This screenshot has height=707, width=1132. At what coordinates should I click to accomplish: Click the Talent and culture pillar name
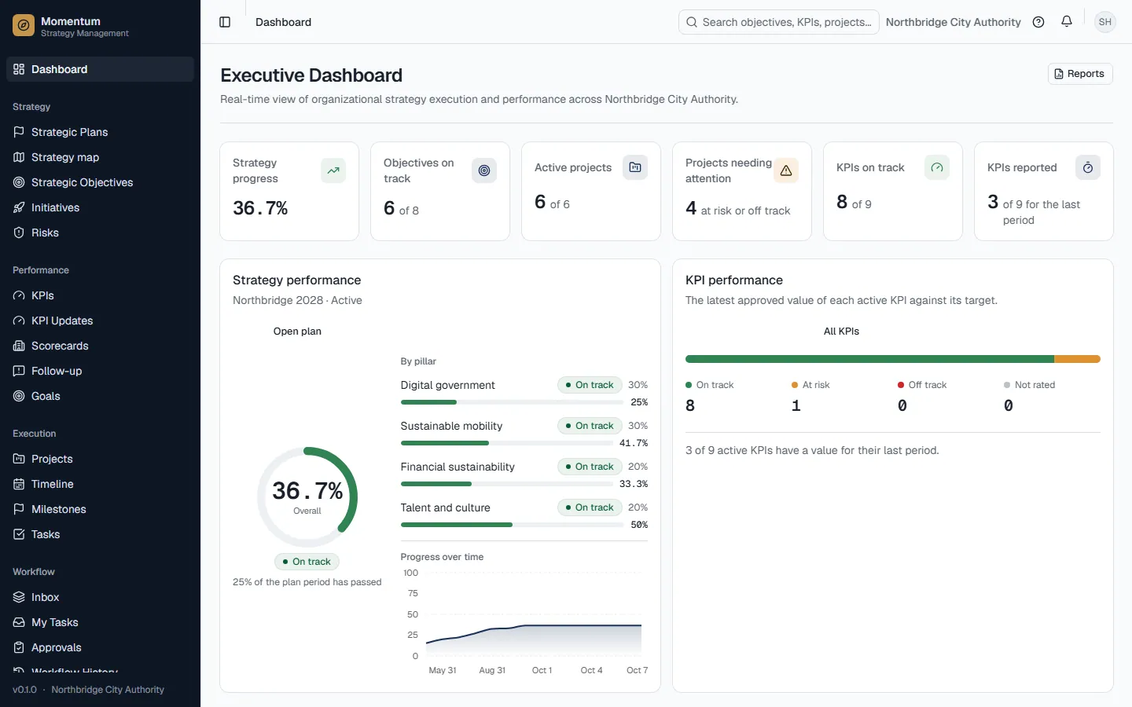pyautogui.click(x=445, y=507)
